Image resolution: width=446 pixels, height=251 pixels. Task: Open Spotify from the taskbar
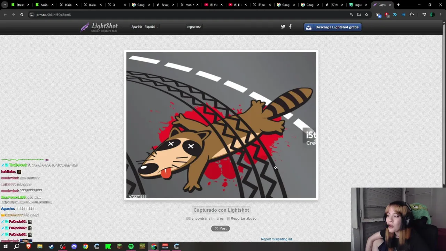[131, 246]
